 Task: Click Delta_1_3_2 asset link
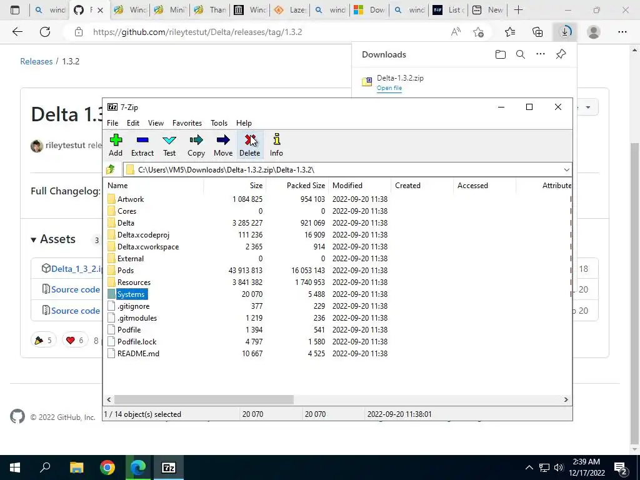tap(76, 269)
